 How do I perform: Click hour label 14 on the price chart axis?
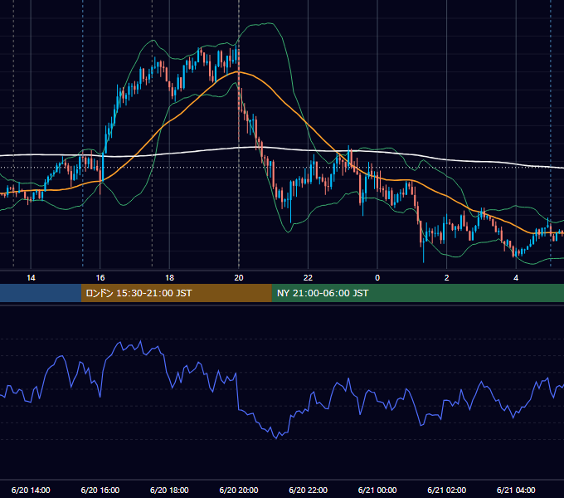click(x=31, y=277)
